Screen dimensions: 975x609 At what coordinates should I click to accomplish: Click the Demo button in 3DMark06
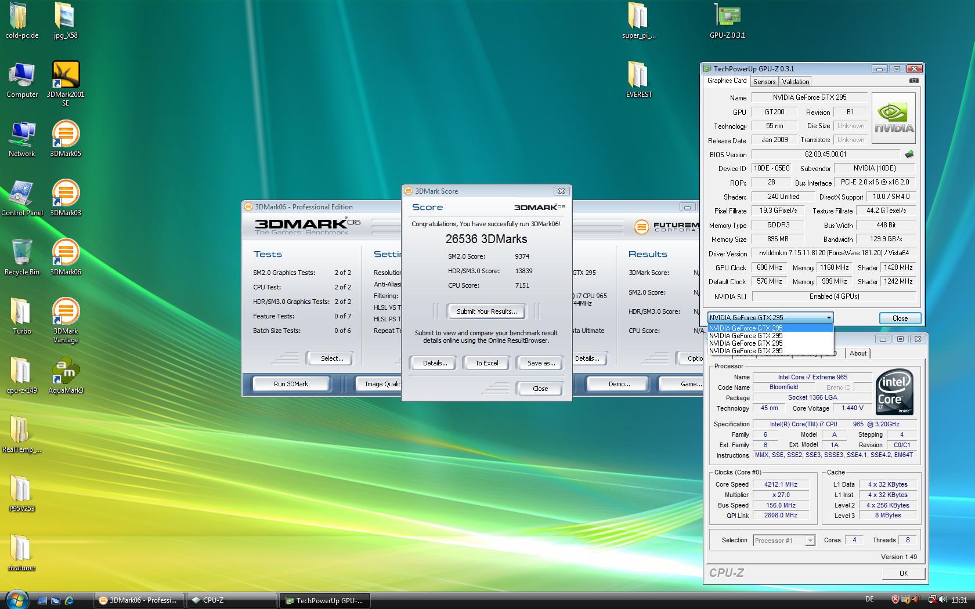point(619,384)
